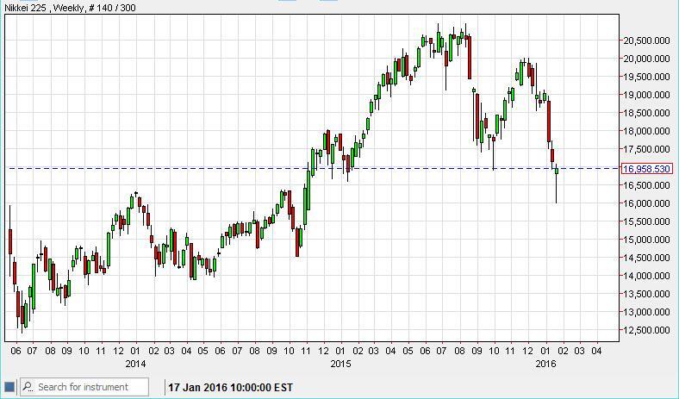Click the 2016 year label on time axis

point(545,364)
